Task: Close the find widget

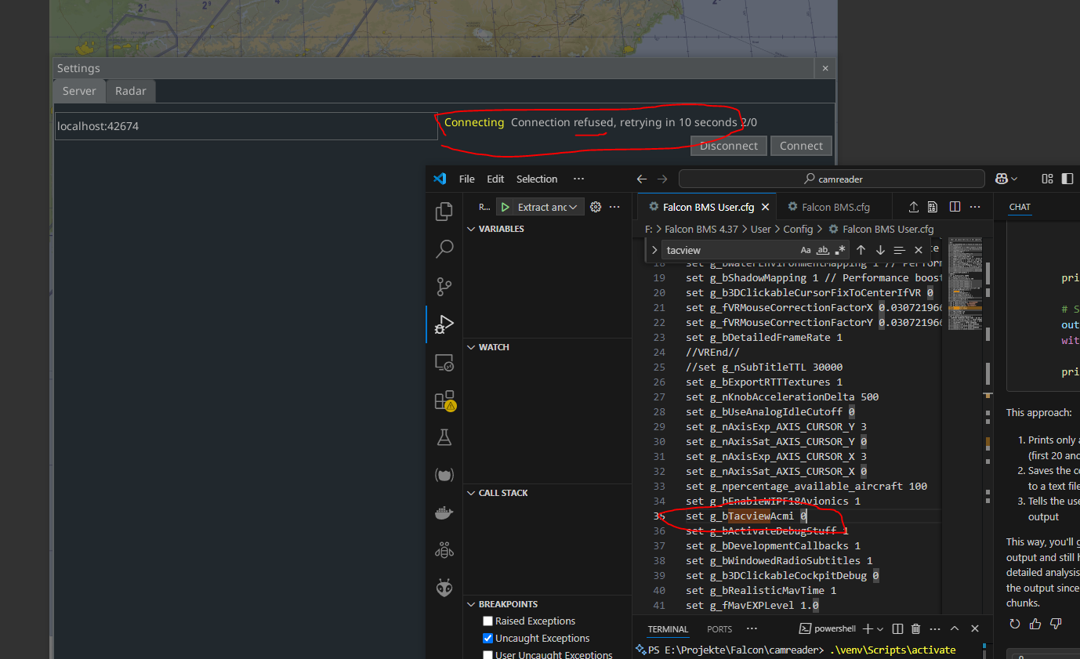Action: click(919, 250)
